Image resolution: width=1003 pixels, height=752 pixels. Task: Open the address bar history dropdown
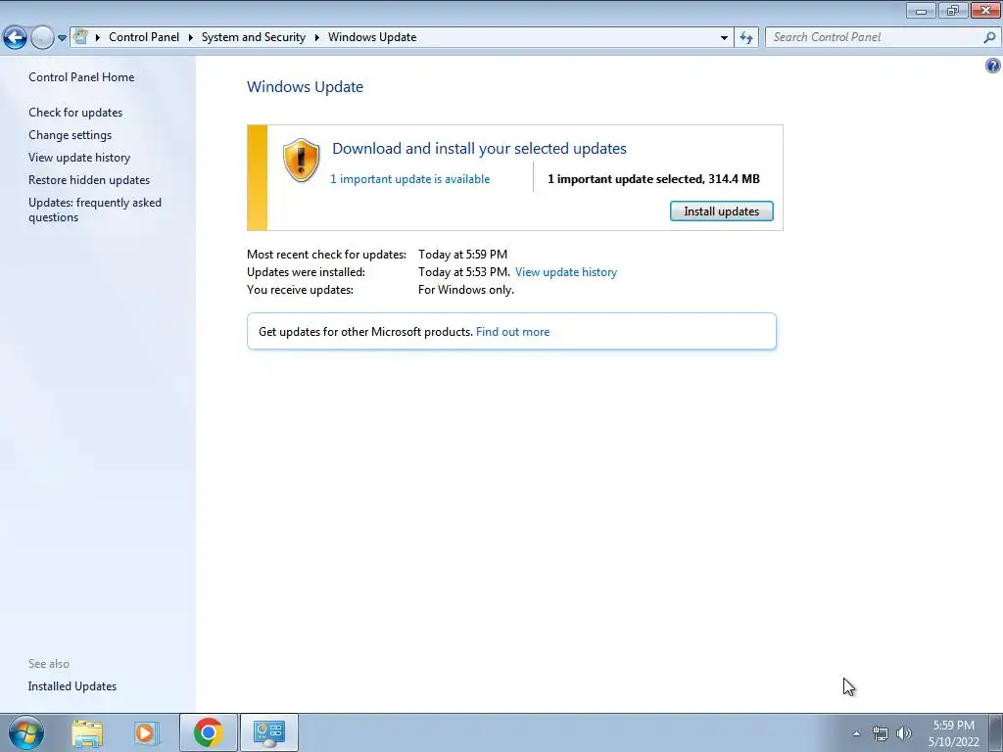724,38
